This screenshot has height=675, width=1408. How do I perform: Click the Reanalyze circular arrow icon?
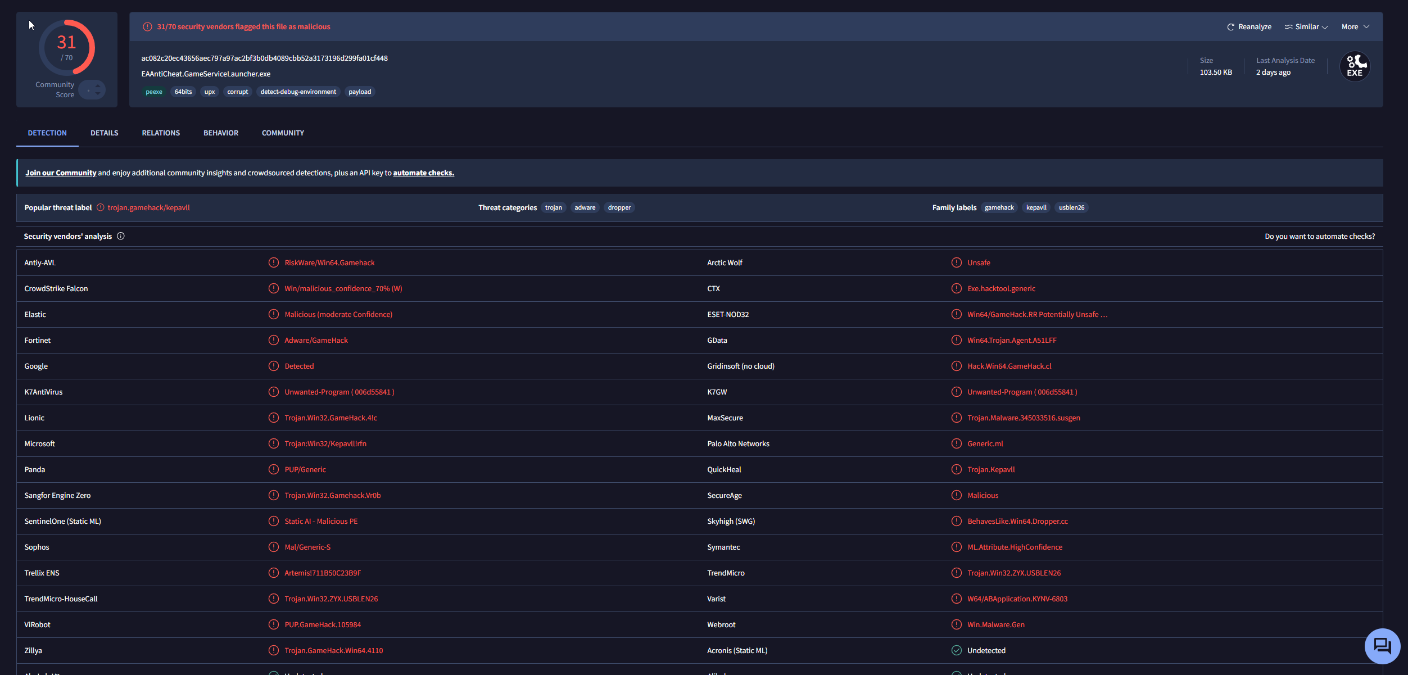[1230, 27]
